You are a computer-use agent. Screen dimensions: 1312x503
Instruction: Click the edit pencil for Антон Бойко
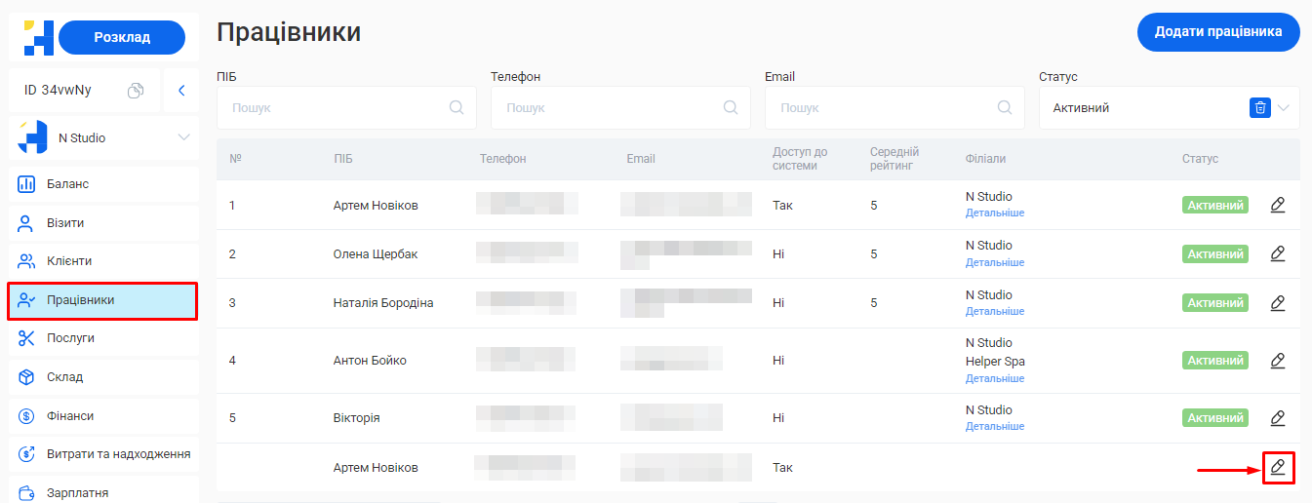[x=1277, y=360]
